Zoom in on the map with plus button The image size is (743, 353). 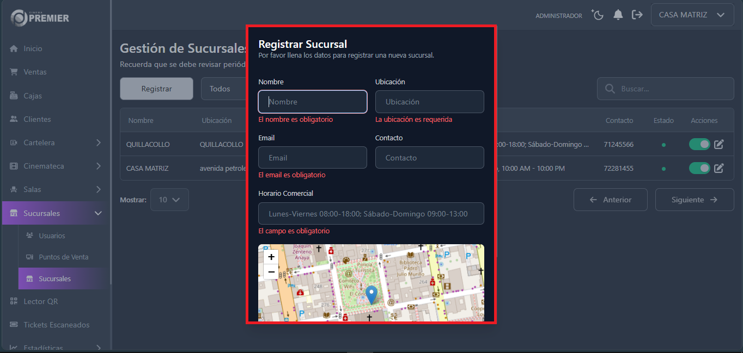271,256
